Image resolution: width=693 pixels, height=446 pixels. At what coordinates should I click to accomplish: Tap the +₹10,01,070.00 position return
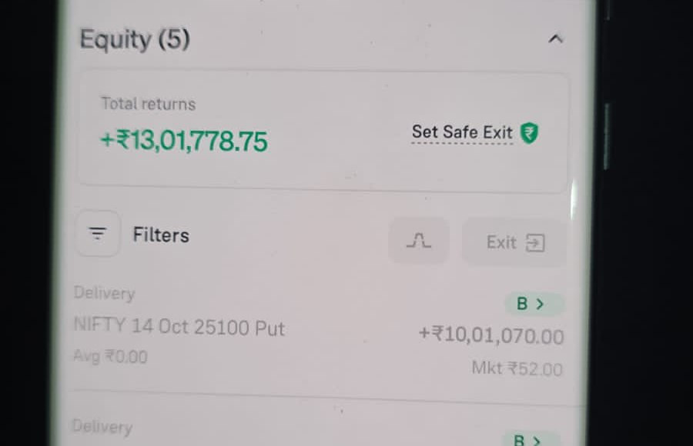point(490,336)
